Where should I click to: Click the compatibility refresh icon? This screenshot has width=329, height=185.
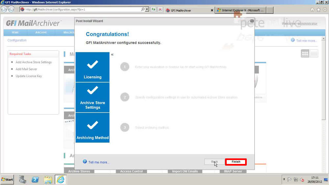click(153, 10)
